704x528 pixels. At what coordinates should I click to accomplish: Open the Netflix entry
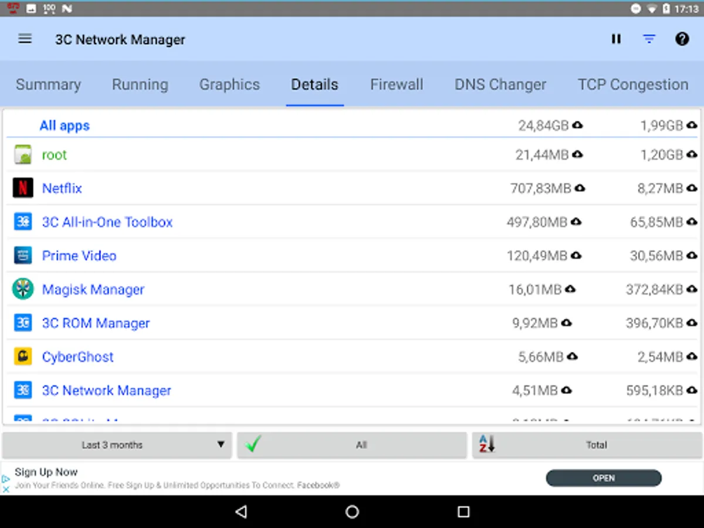pyautogui.click(x=352, y=188)
